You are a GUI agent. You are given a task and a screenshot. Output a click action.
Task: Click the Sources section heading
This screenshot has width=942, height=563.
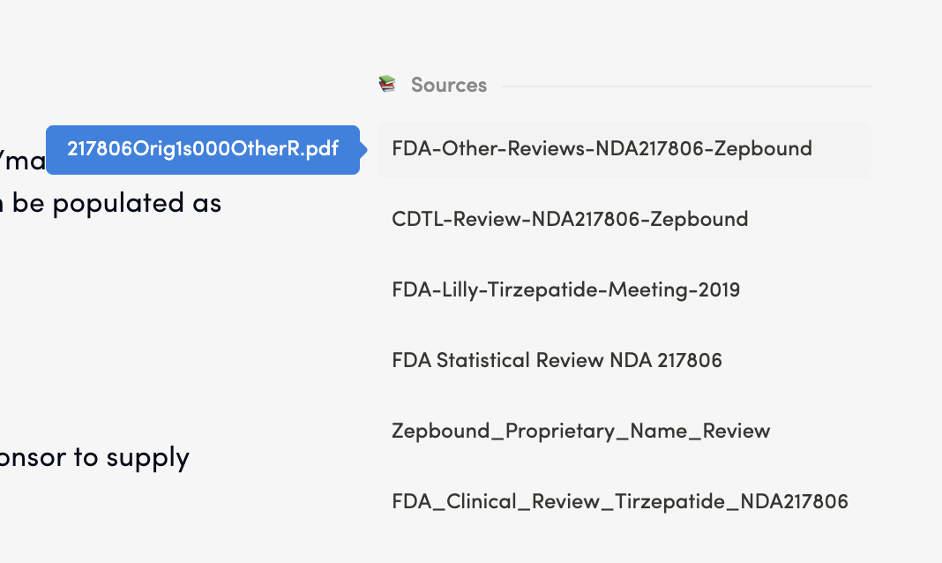coord(448,85)
